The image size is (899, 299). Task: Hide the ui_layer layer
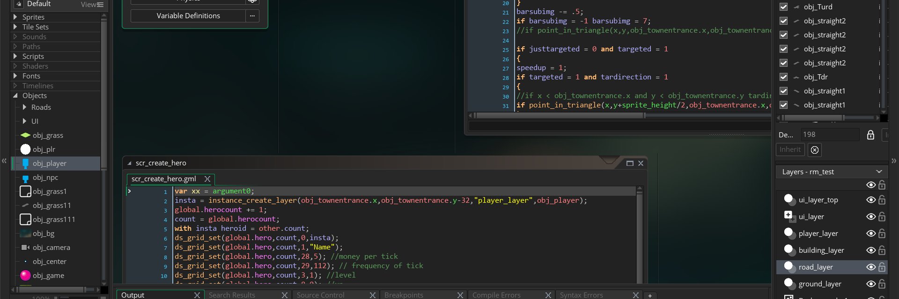871,216
